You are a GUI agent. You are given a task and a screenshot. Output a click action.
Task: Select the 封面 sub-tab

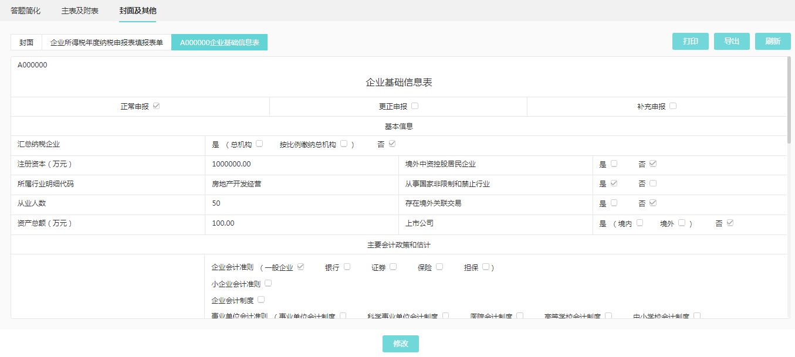(26, 42)
